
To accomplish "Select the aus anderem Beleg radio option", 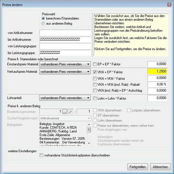I will [43, 23].
